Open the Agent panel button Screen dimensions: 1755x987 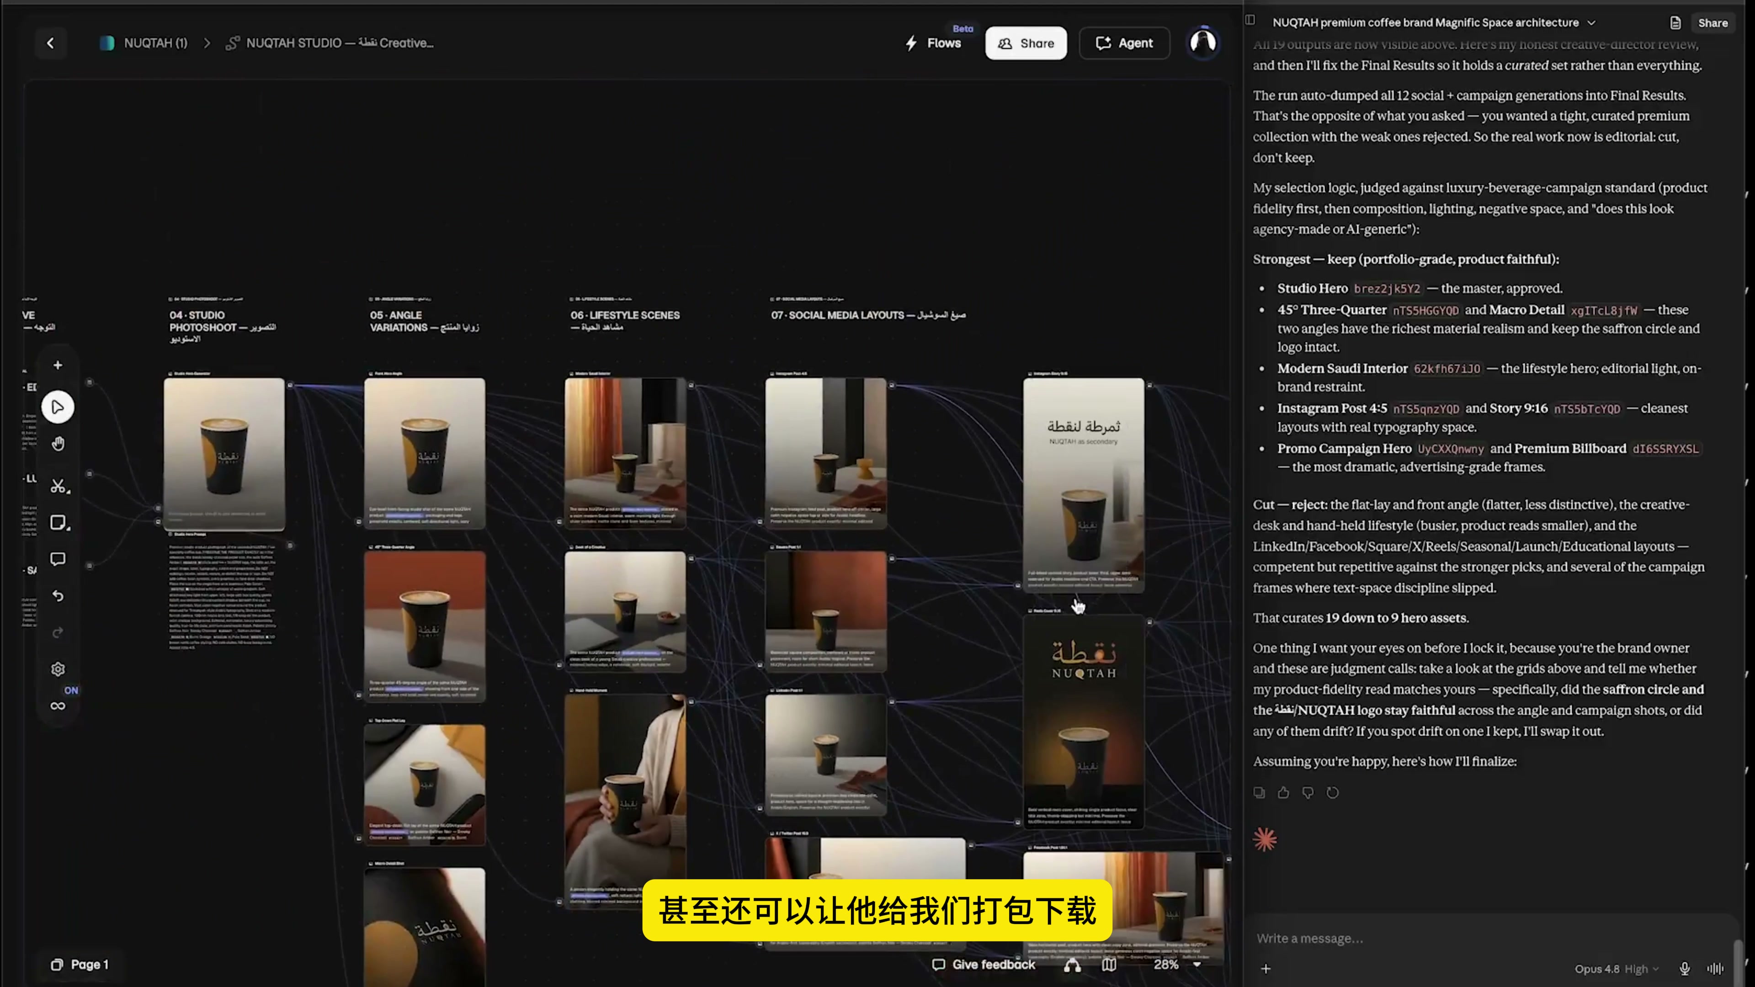click(x=1124, y=43)
